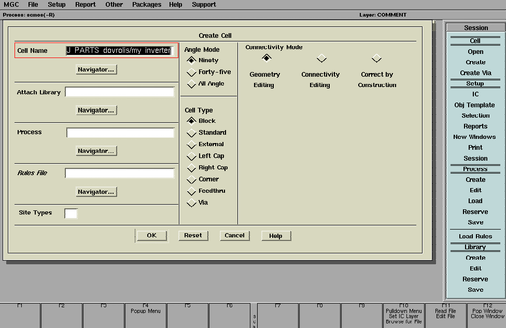Select the Forty-five angle mode option
Viewport: 506px width, 328px height.
(x=192, y=72)
